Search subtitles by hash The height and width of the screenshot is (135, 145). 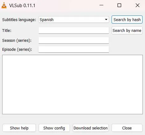coord(127,20)
